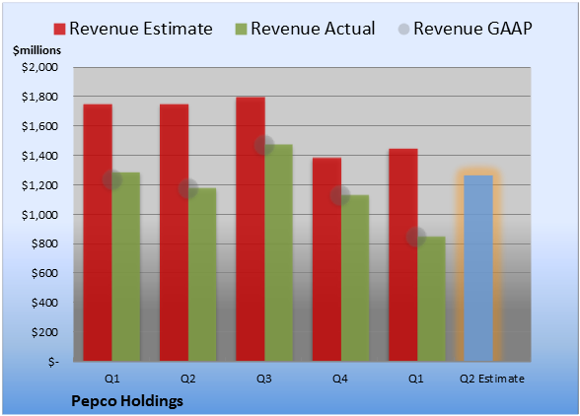Select the green Q2 Revenue Actual bar
This screenshot has width=580, height=416.
pos(202,274)
